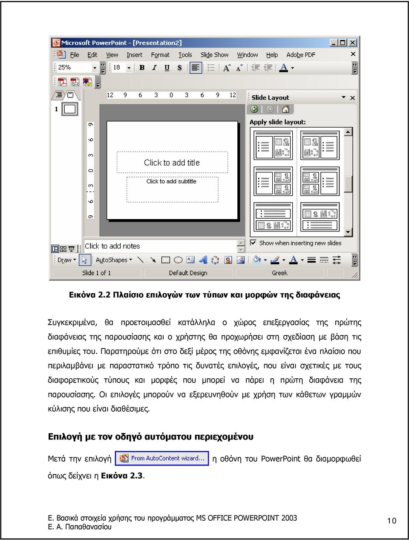Image resolution: width=409 pixels, height=540 pixels.
Task: Click Insert Diagram or Organization Chart icon
Action: click(215, 260)
